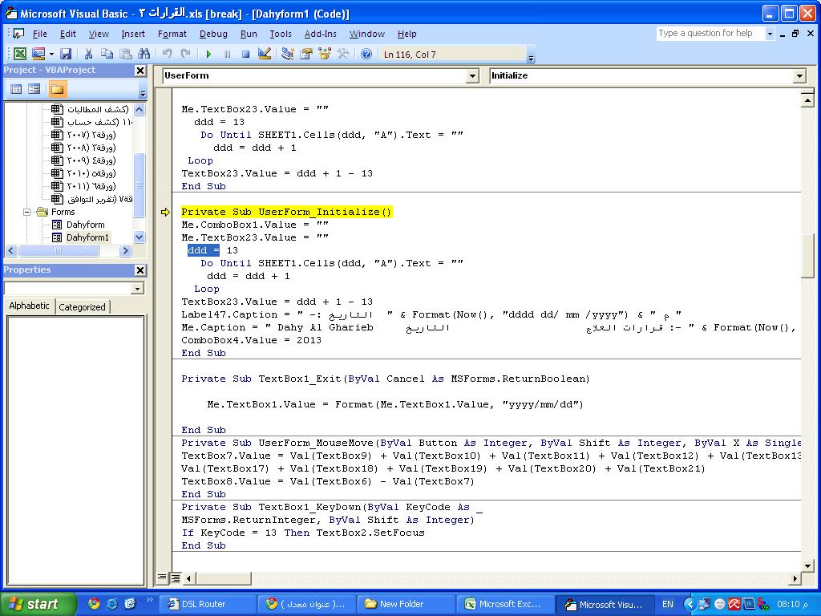
Task: Open the Debug menu
Action: 213,34
